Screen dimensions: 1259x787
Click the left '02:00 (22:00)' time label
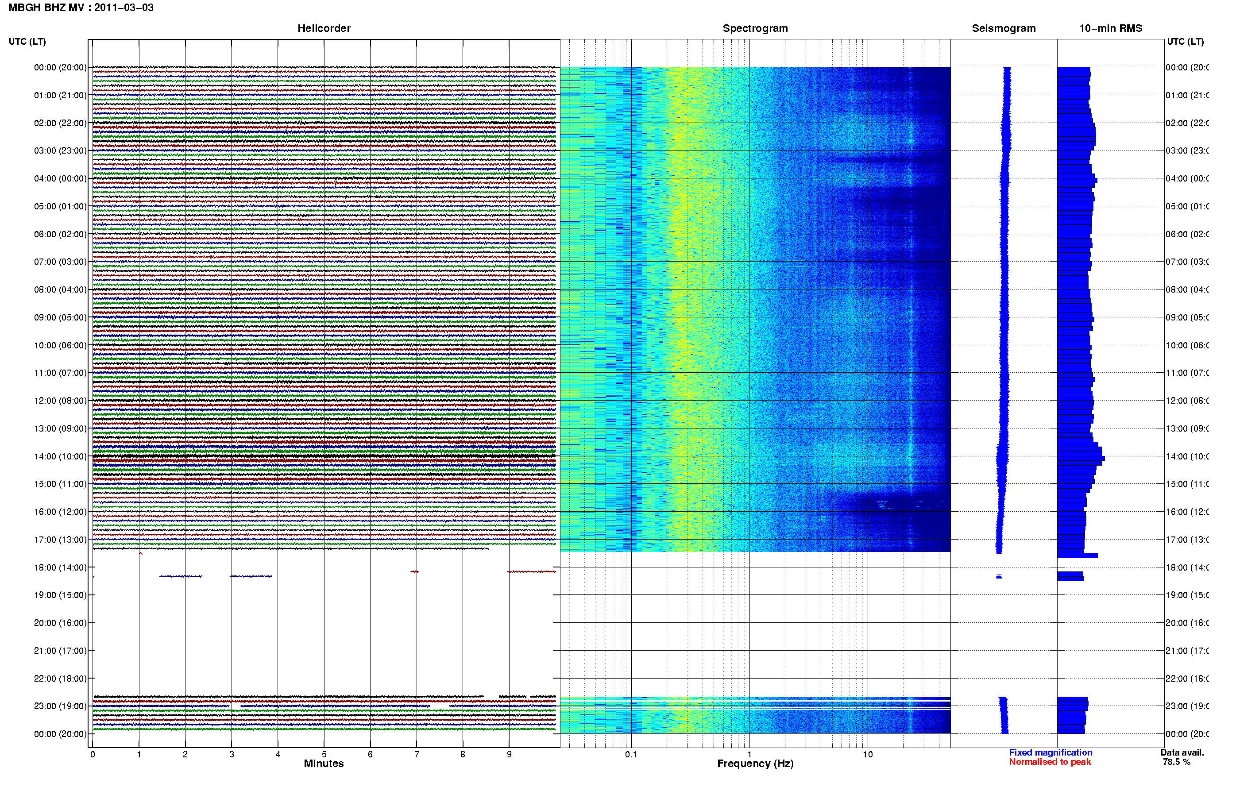pos(60,123)
